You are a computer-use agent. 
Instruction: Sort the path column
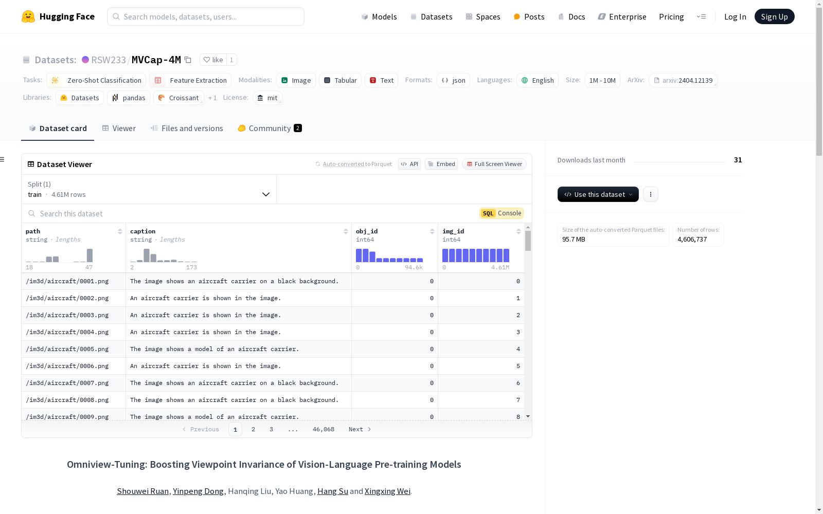coord(120,231)
